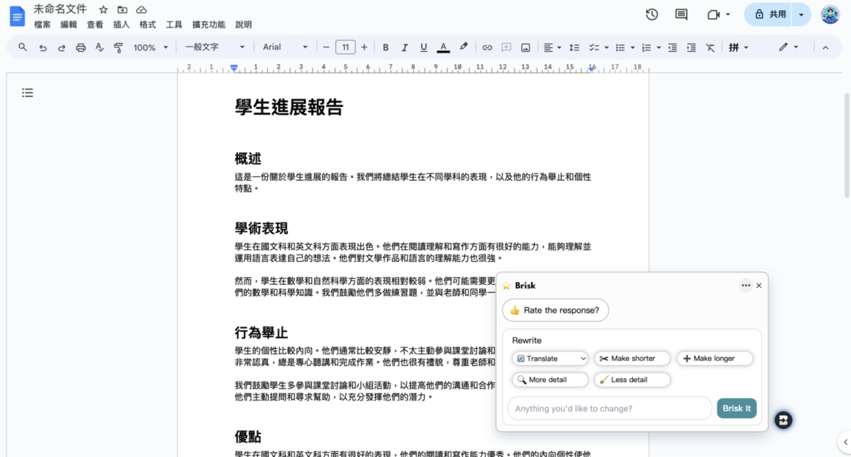851x457 pixels.
Task: Toggle bold formatting
Action: click(x=386, y=48)
